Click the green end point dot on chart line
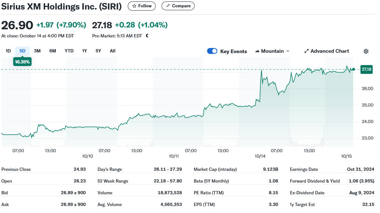The image size is (380, 213). 354,69
